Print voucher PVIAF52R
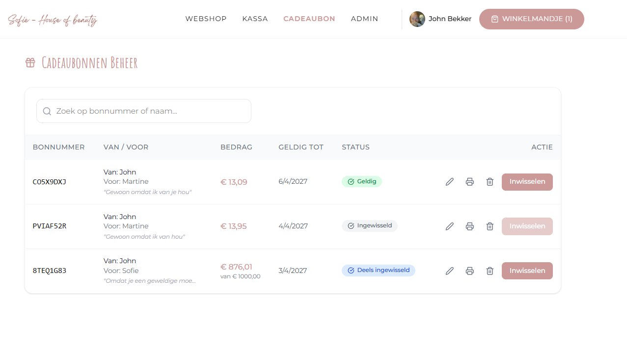The image size is (627, 346). (469, 226)
